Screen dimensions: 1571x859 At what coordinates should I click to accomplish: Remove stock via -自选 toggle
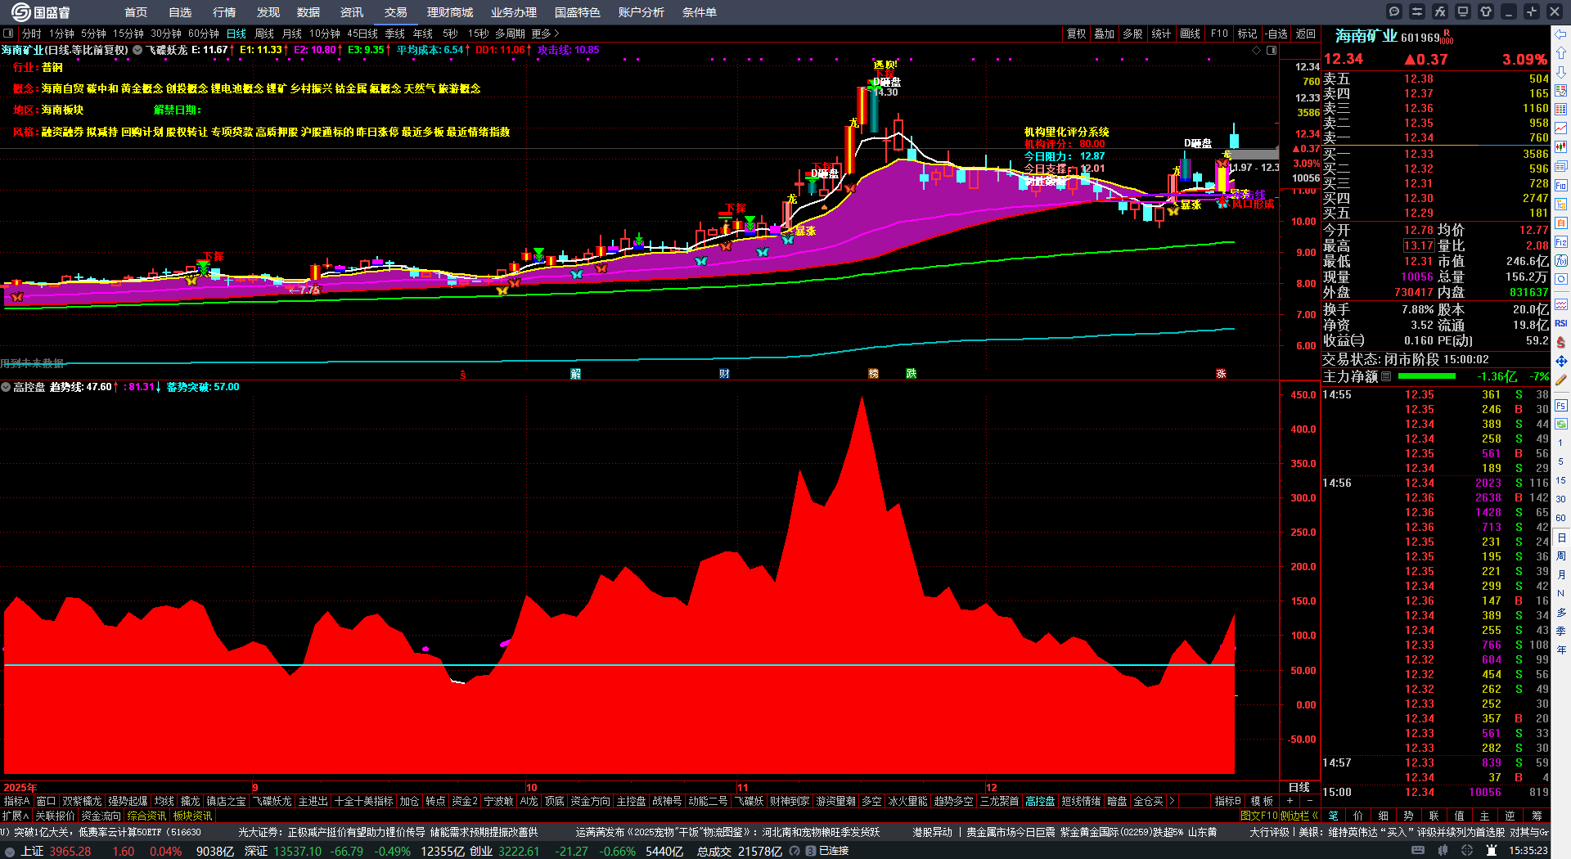click(x=1276, y=34)
